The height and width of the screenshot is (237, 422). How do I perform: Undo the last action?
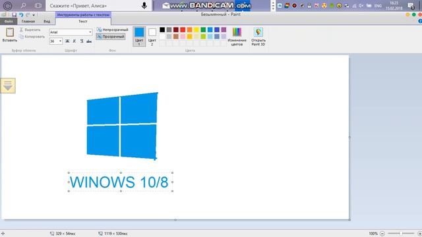tap(21, 14)
